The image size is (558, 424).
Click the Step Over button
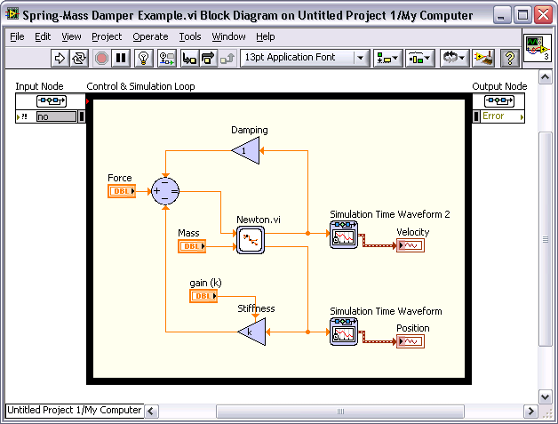tap(209, 58)
